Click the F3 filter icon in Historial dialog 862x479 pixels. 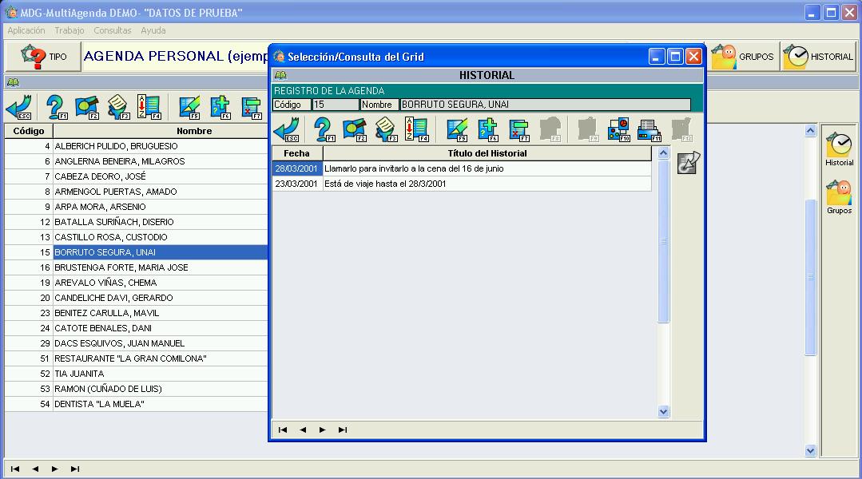pos(386,129)
